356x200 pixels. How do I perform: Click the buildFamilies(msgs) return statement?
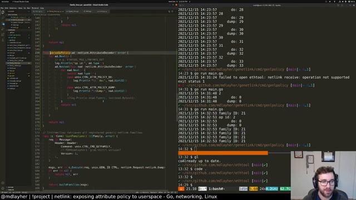[68, 184]
